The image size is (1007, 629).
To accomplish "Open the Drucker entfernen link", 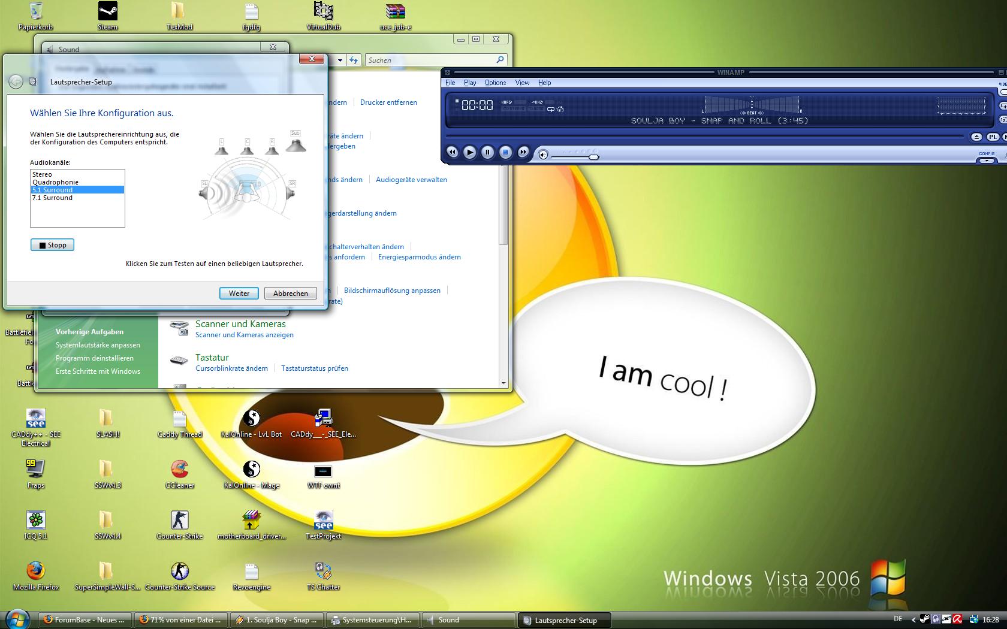I will click(388, 102).
